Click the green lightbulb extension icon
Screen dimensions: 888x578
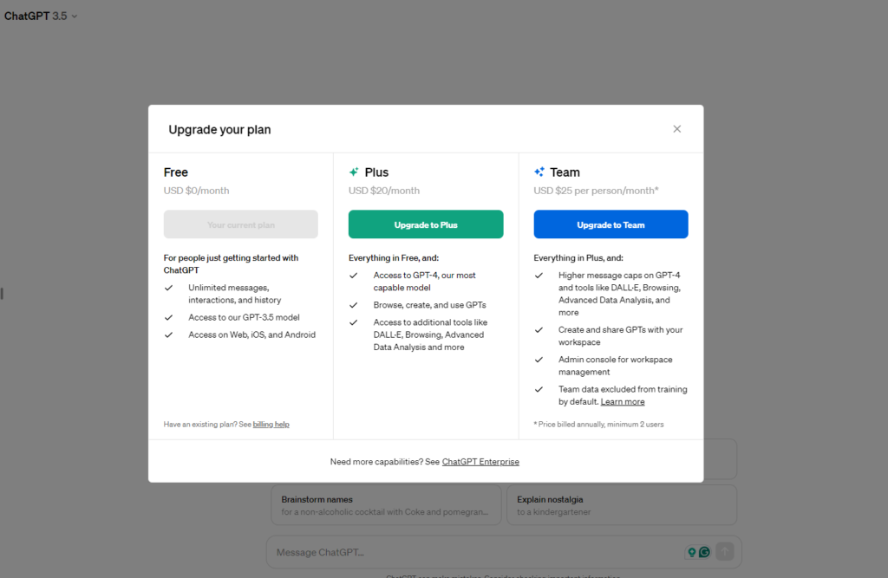[x=691, y=552]
